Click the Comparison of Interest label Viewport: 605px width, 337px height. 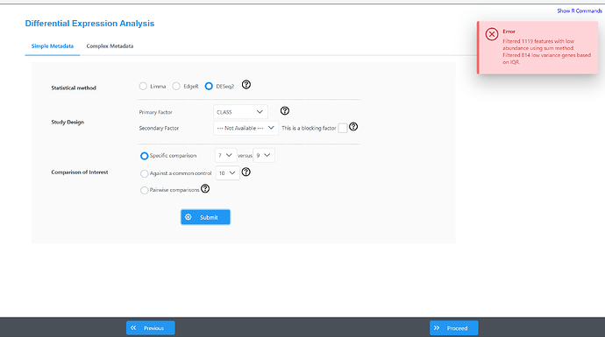tap(80, 172)
